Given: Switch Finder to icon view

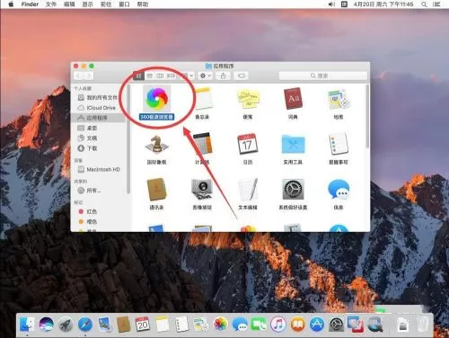Looking at the screenshot, I should point(138,76).
